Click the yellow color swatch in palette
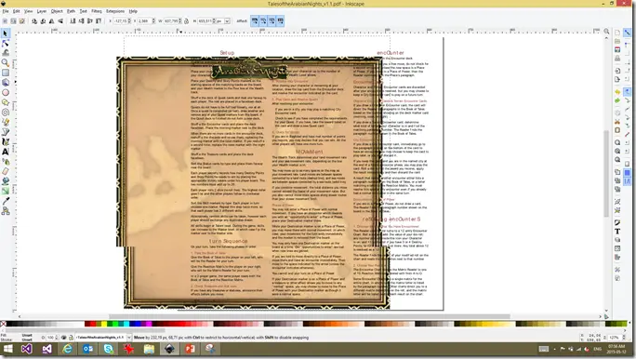Image resolution: width=636 pixels, height=359 pixels. [104, 324]
